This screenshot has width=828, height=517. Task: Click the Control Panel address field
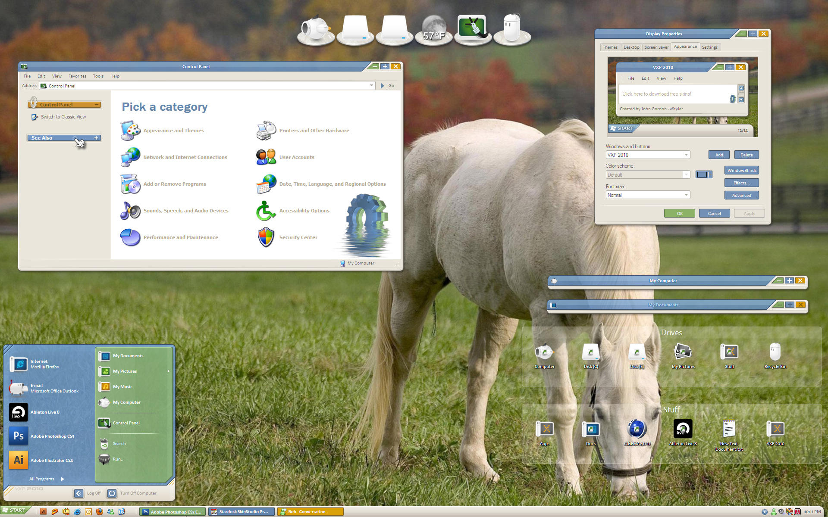pos(207,86)
